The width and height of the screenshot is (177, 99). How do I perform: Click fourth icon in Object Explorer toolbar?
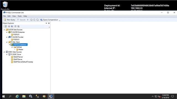coord(15,26)
